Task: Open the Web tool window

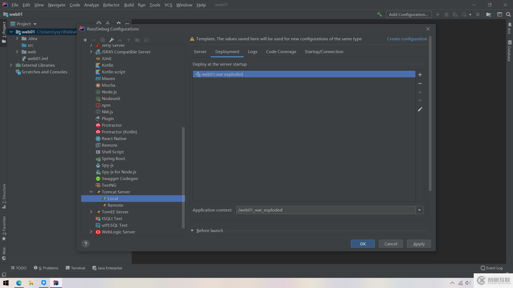Action: 4,254
